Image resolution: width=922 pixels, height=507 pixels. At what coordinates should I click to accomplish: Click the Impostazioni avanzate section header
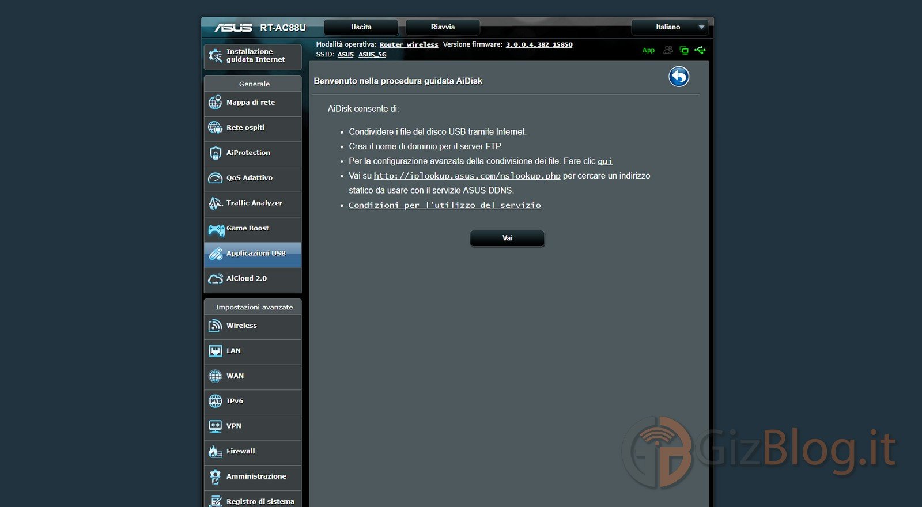click(254, 307)
